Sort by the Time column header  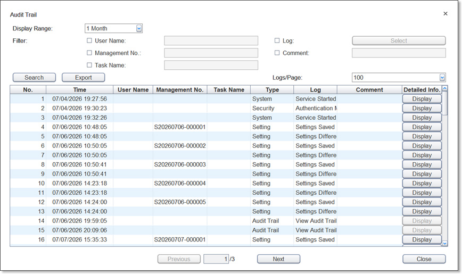[x=79, y=90]
